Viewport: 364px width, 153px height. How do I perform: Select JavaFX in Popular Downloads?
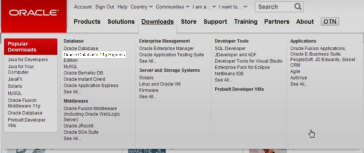(x=15, y=79)
